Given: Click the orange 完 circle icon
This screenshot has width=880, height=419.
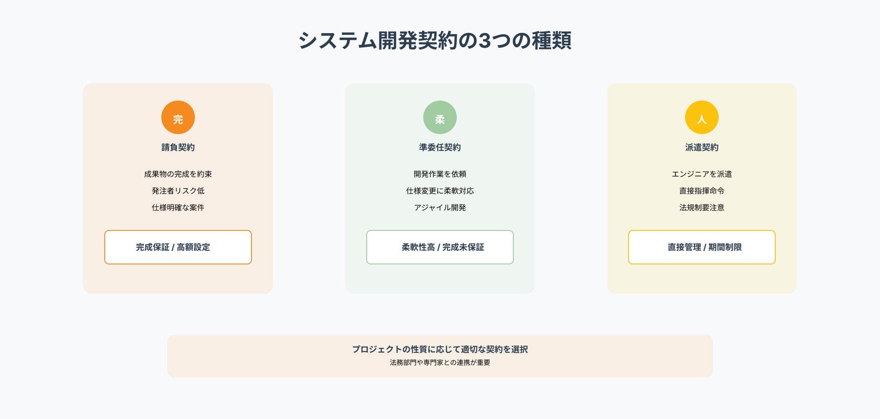Looking at the screenshot, I should point(178,117).
